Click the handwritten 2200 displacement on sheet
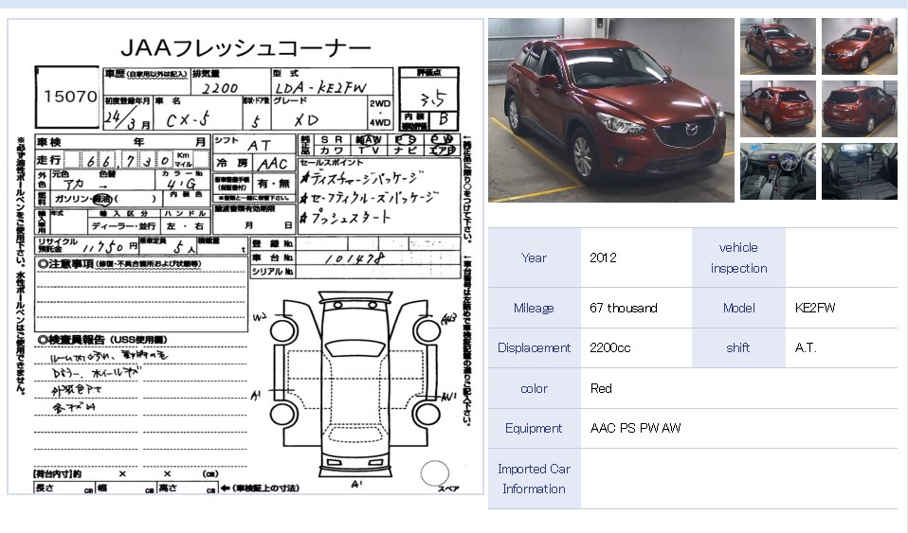This screenshot has height=533, width=908. click(220, 88)
